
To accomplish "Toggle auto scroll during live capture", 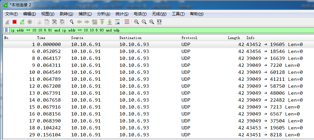I will click(118, 22).
